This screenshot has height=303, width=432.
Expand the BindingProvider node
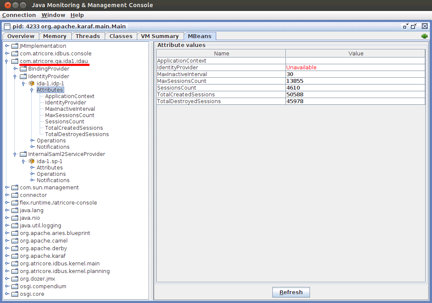point(16,68)
